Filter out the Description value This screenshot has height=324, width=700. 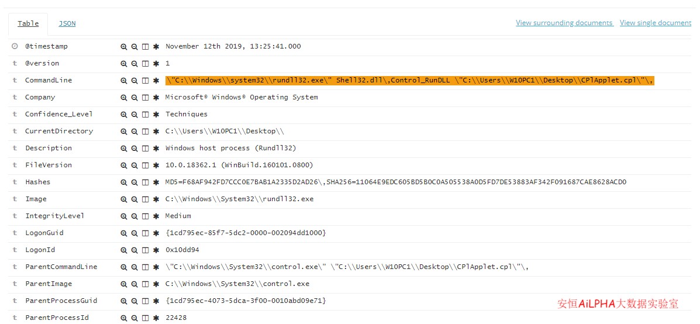click(x=134, y=148)
